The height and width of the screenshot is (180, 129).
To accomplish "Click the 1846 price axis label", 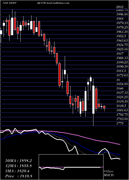I will coord(120,88).
